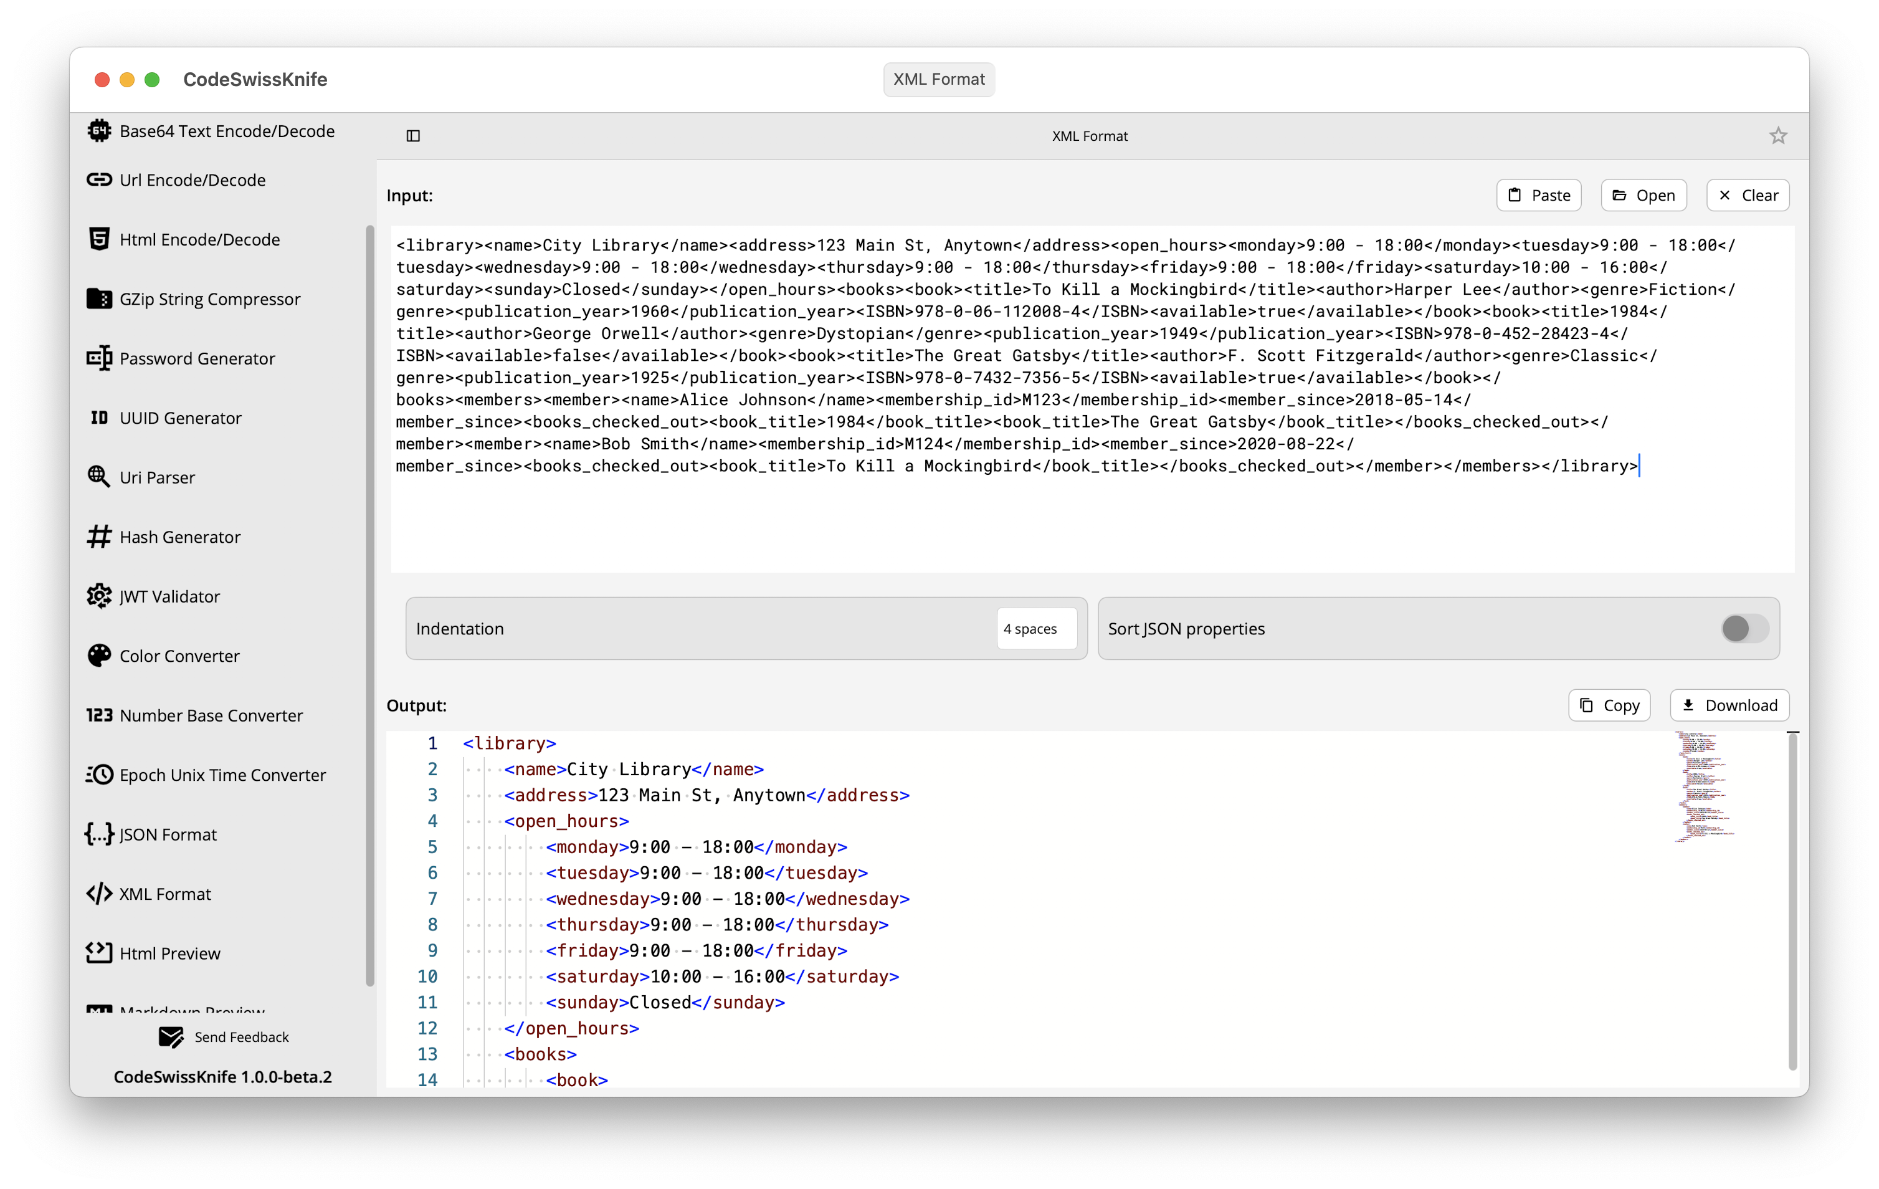Click line number 10 in output gutter
This screenshot has width=1879, height=1189.
tap(427, 976)
